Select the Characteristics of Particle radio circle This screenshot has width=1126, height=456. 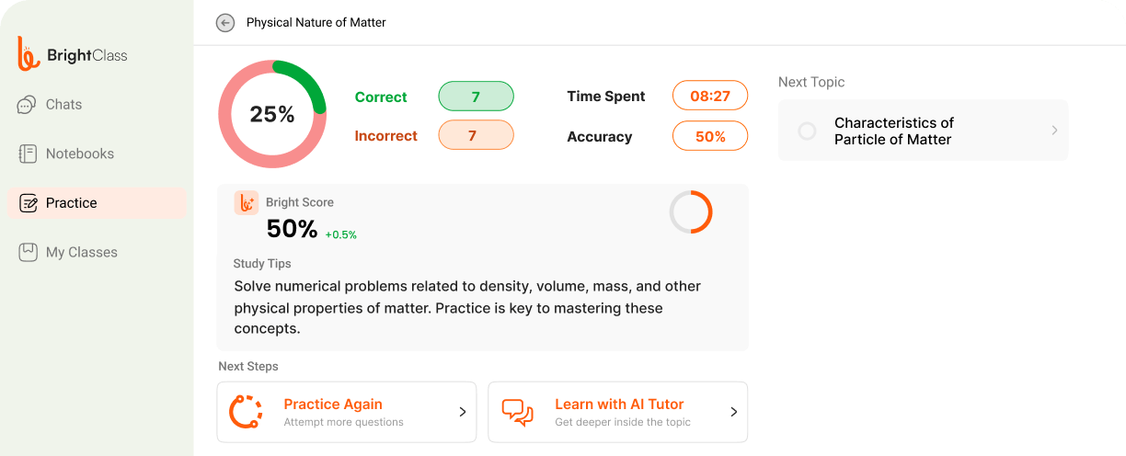(x=807, y=131)
